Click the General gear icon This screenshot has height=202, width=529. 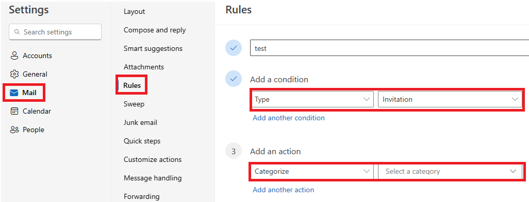pos(14,75)
